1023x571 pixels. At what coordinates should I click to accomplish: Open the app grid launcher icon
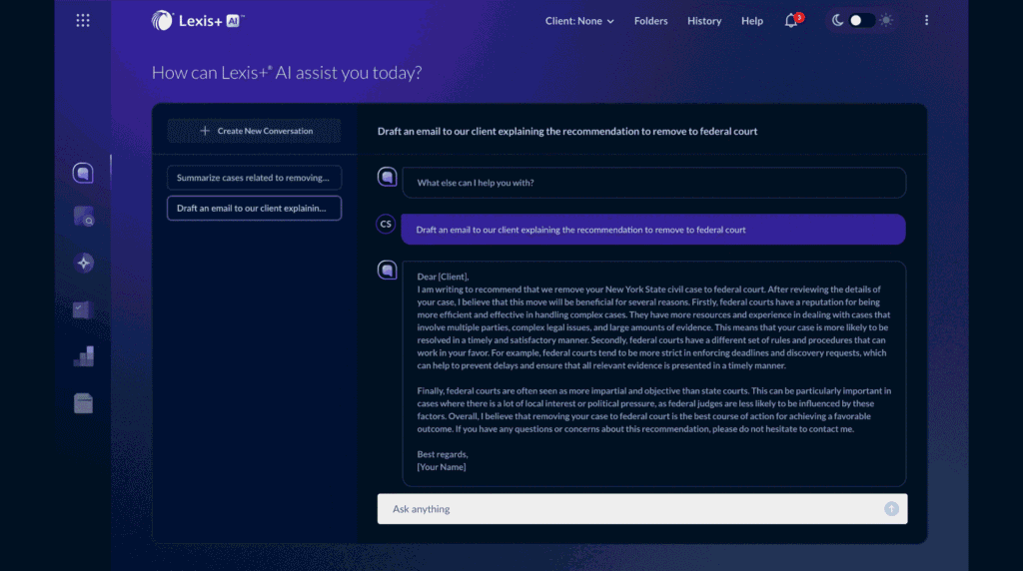click(83, 20)
